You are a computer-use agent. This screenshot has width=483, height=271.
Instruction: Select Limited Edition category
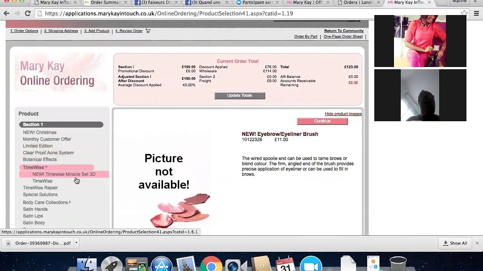pyautogui.click(x=38, y=146)
